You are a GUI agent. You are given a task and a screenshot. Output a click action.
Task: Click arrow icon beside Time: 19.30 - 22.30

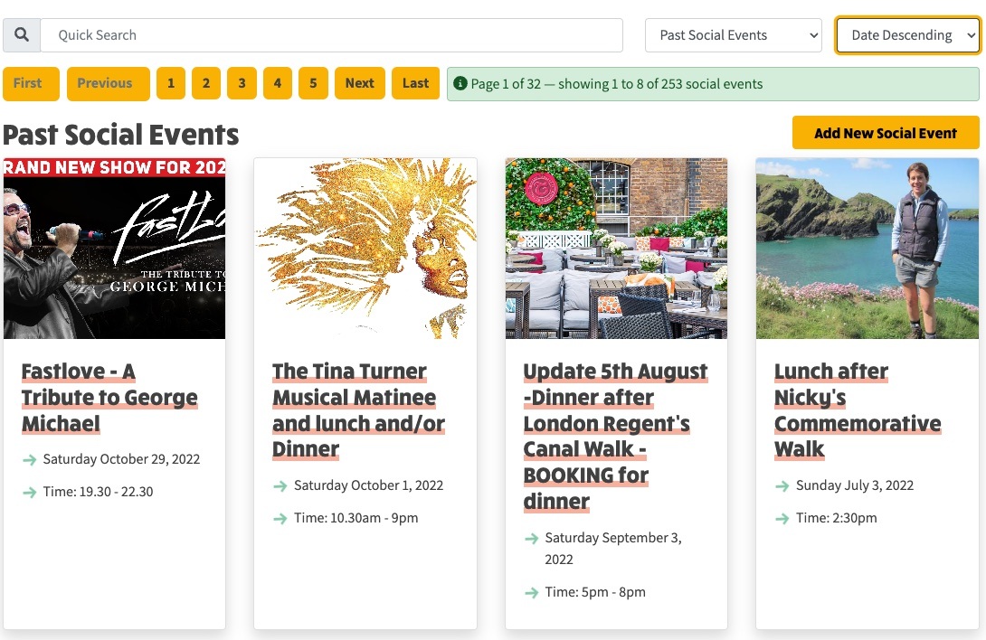(30, 493)
